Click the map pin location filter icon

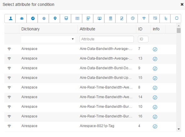click(x=55, y=18)
